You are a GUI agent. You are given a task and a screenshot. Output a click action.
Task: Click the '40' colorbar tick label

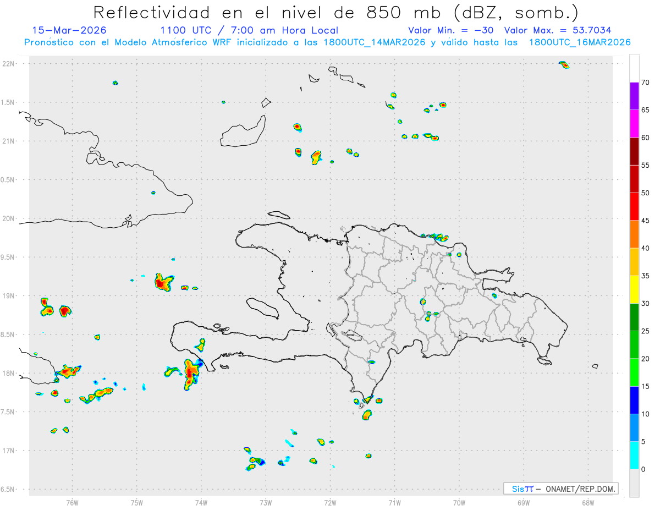[646, 248]
